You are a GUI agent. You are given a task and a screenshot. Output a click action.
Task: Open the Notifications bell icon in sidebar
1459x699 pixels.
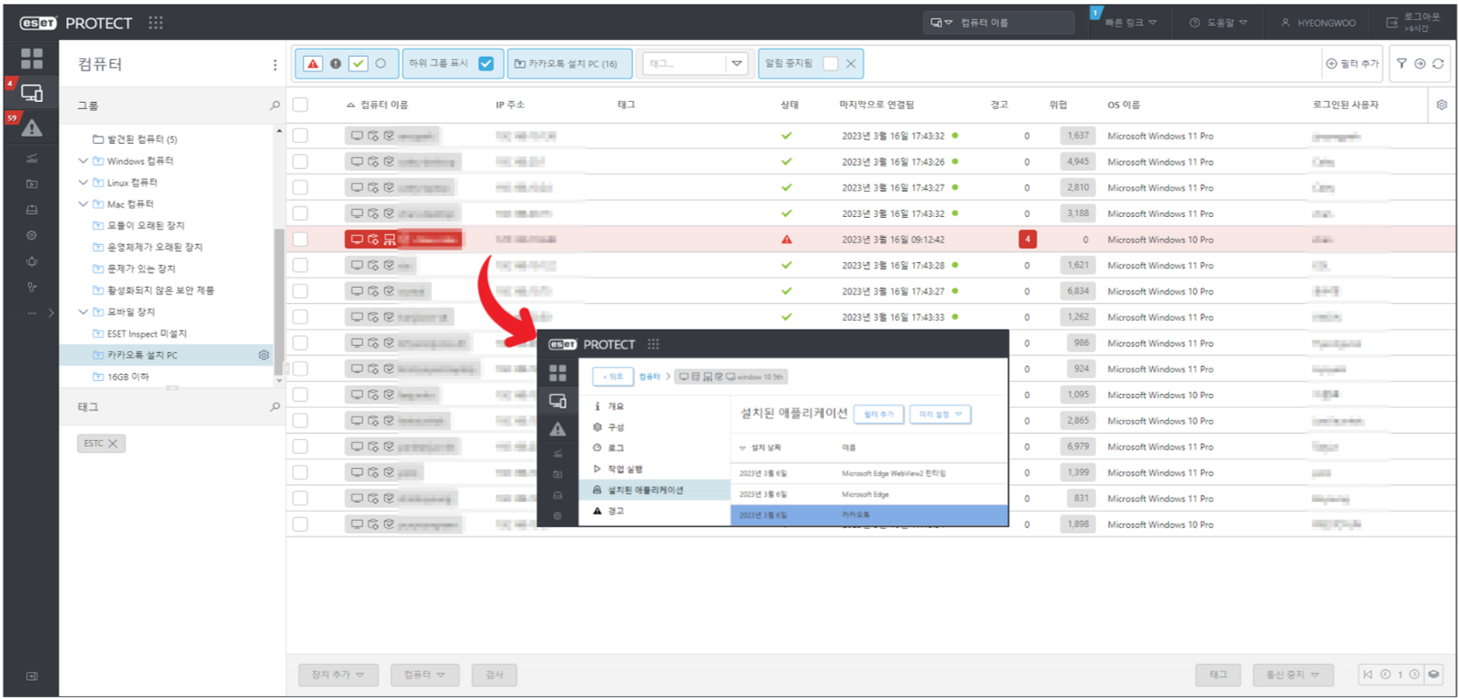[31, 261]
